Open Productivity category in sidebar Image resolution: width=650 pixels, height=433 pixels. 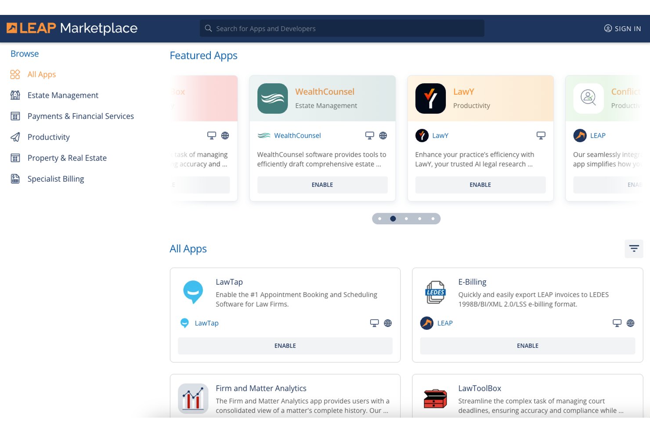[49, 137]
